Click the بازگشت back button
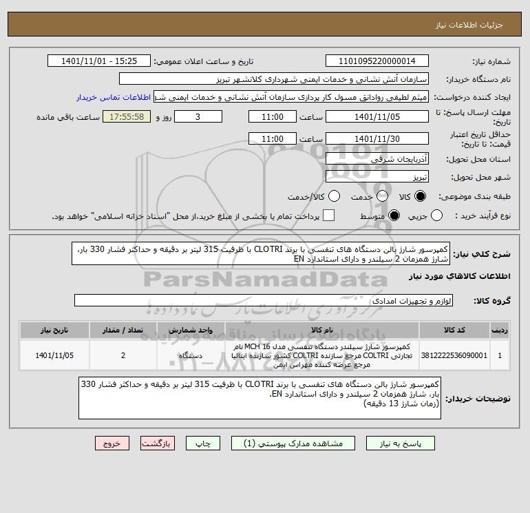This screenshot has height=513, width=530. coord(158,443)
